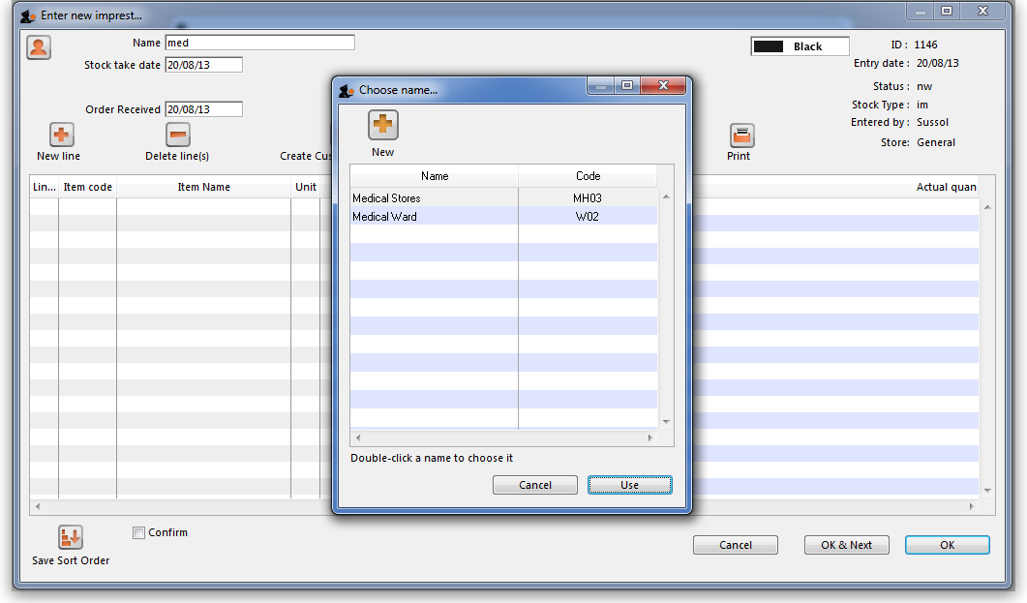Edit the Stock take date field
This screenshot has height=603, width=1027.
(x=203, y=65)
